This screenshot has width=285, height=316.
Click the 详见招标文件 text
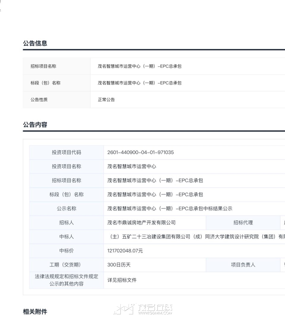coord(122,280)
